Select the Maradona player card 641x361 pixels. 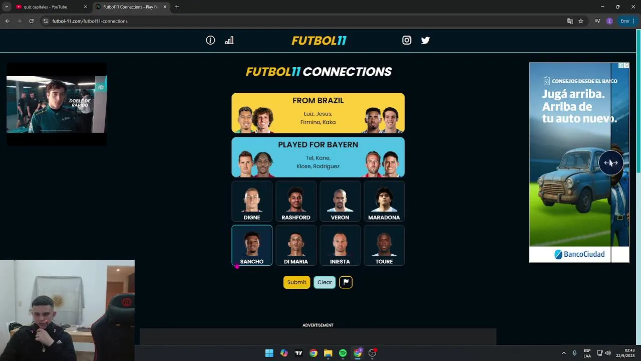pyautogui.click(x=384, y=201)
